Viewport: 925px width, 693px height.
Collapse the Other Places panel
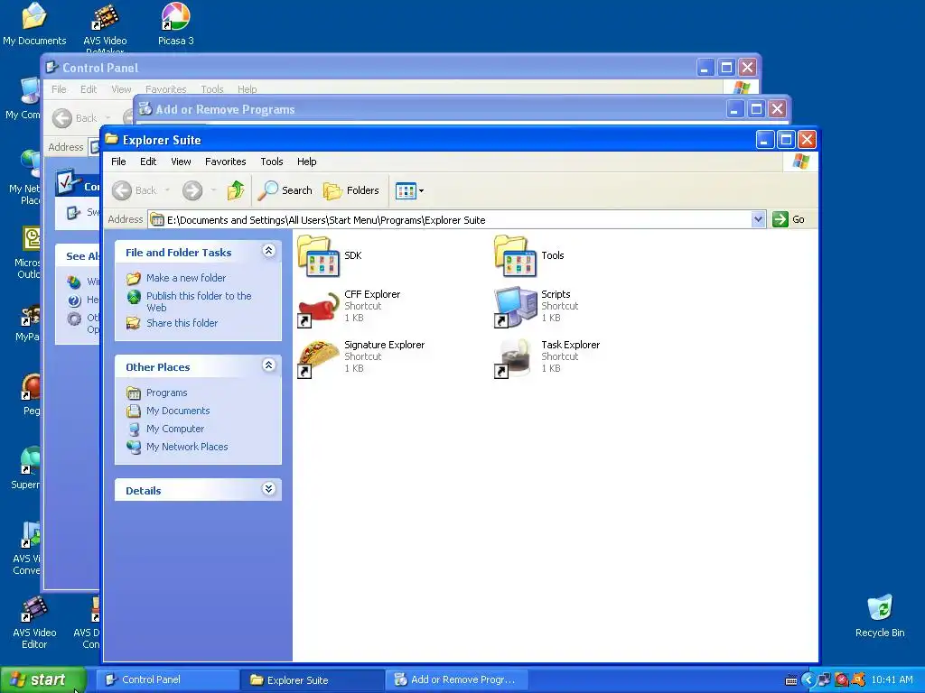(268, 366)
